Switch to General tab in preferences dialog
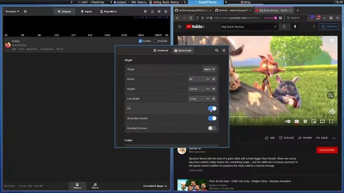The height and width of the screenshot is (193, 344). (x=161, y=50)
